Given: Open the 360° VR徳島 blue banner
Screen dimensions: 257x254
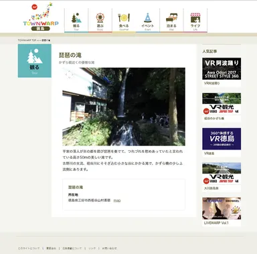Looking at the screenshot, I should tap(222, 139).
